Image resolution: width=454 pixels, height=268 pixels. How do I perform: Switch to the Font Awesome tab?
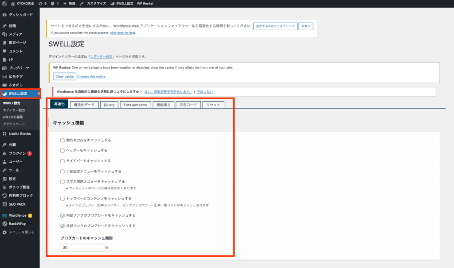point(136,105)
